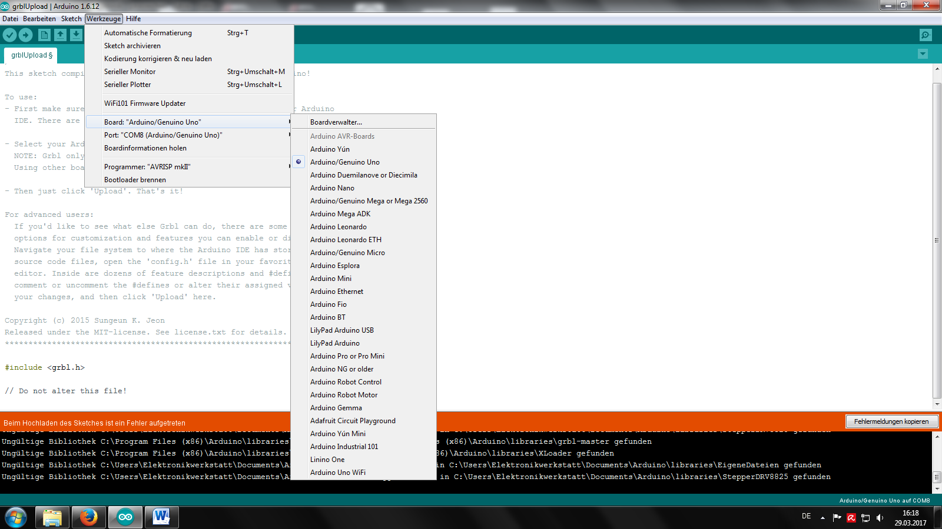Select the Arduino/Genuino Uno board option
Image resolution: width=942 pixels, height=529 pixels.
pos(344,162)
